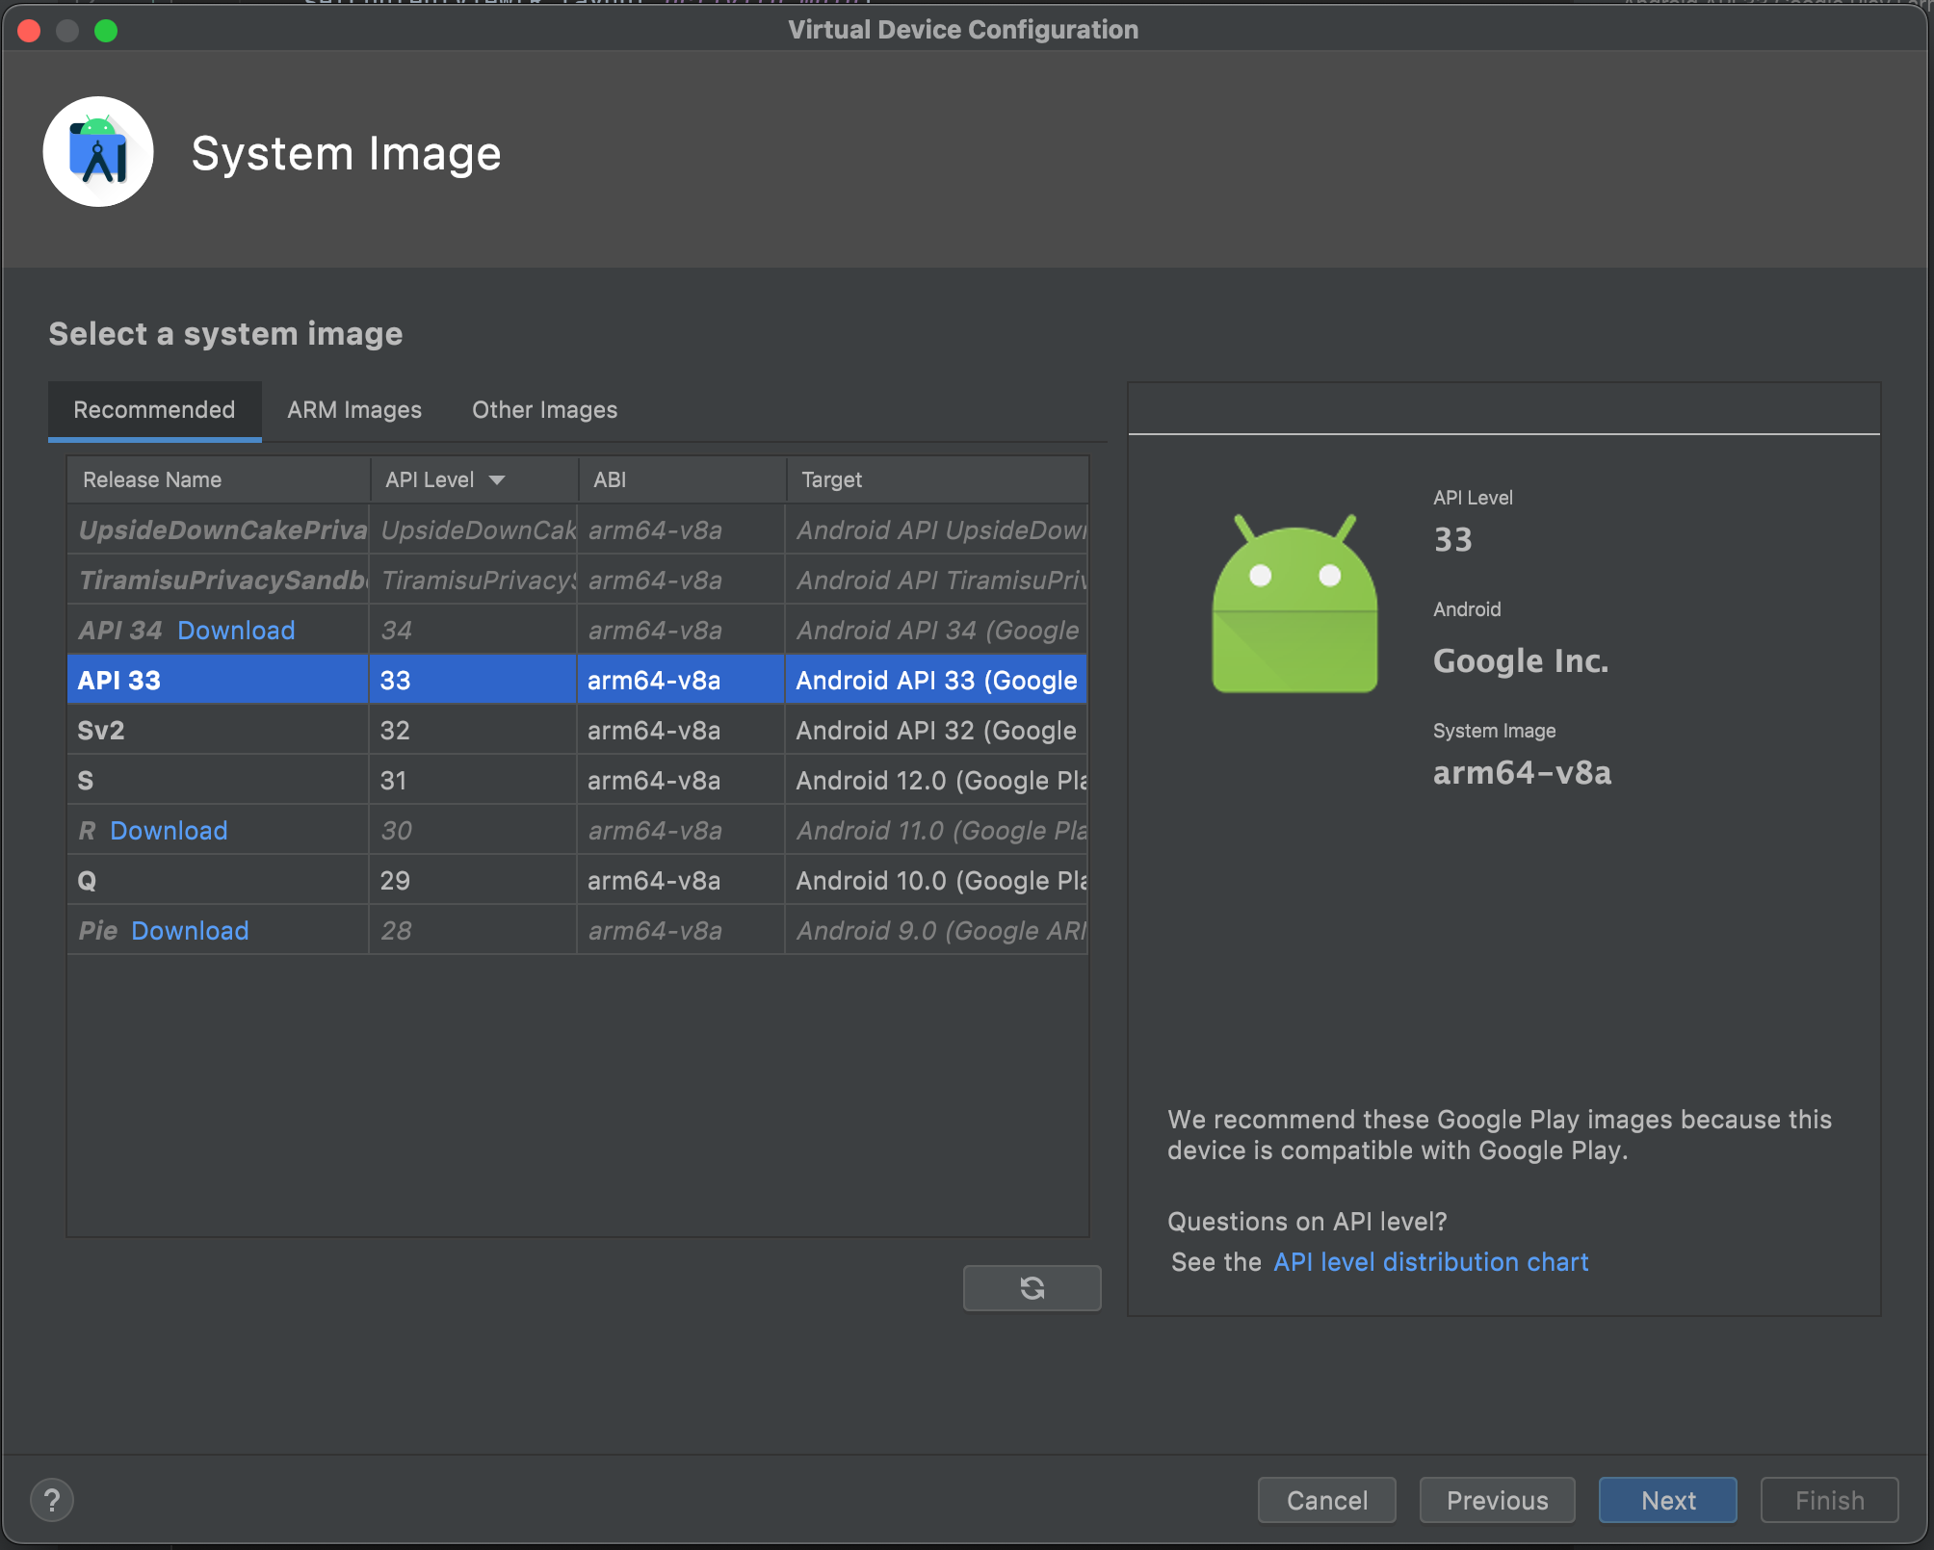Viewport: 1934px width, 1550px height.
Task: Open the API level distribution chart link
Action: tap(1430, 1262)
